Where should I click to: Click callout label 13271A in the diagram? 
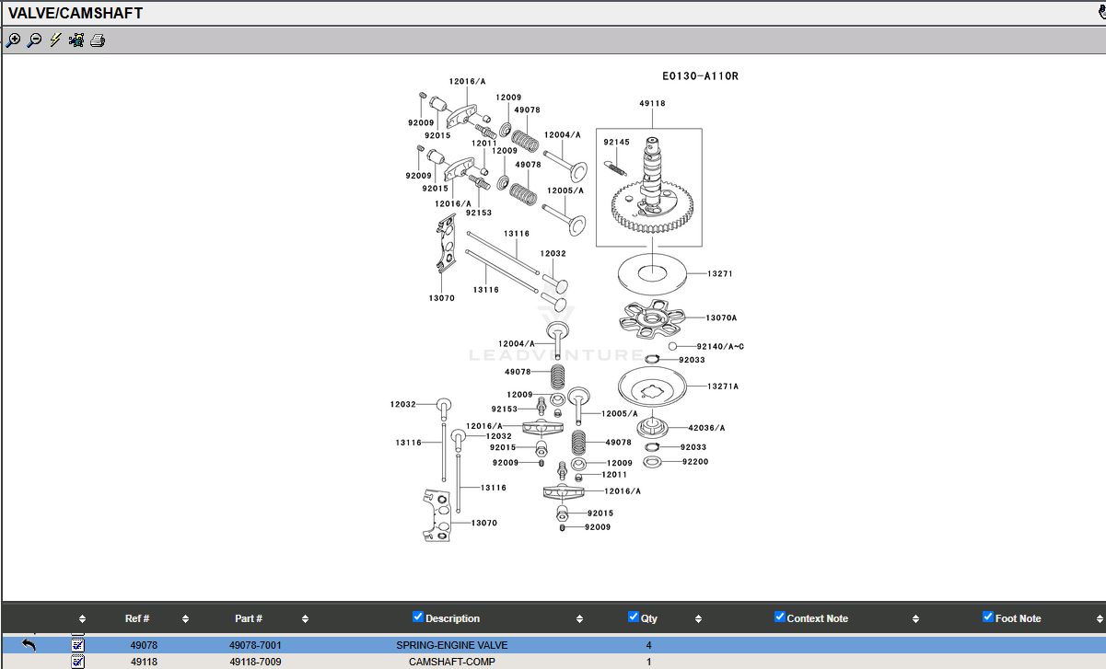click(723, 386)
